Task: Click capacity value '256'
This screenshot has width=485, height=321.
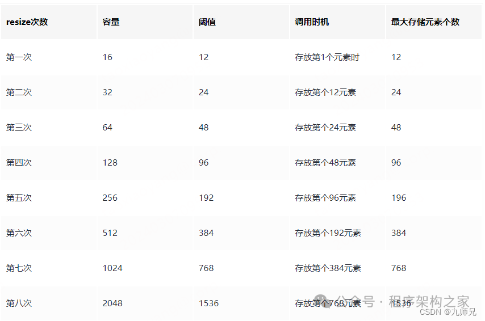Action: (x=110, y=198)
